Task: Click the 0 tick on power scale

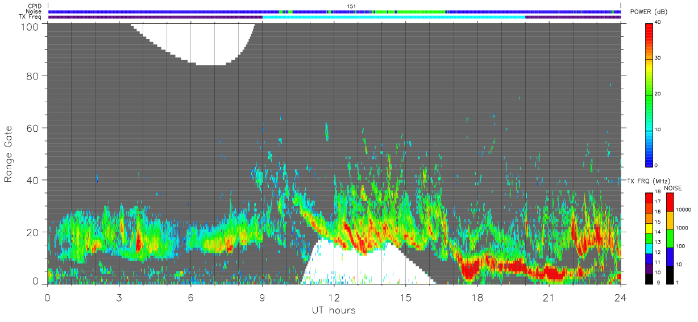Action: 656,165
